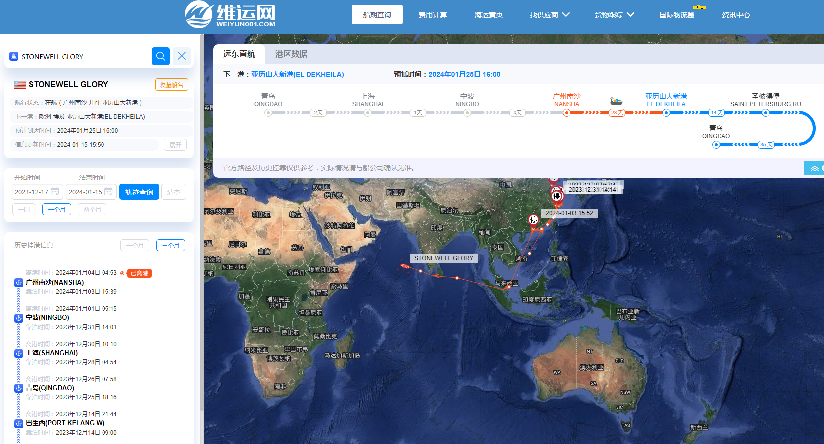824x444 pixels.
Task: Click the anchor icon beside 宁波(NINGBO)
Action: click(x=19, y=318)
